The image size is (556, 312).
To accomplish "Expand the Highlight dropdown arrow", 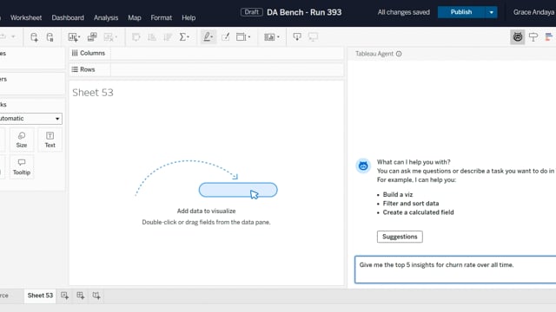I will 212,36.
